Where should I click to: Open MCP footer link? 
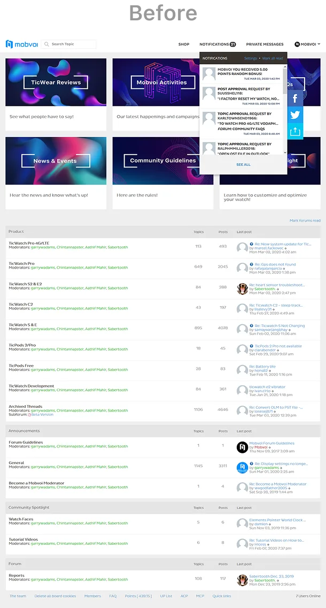point(200,596)
